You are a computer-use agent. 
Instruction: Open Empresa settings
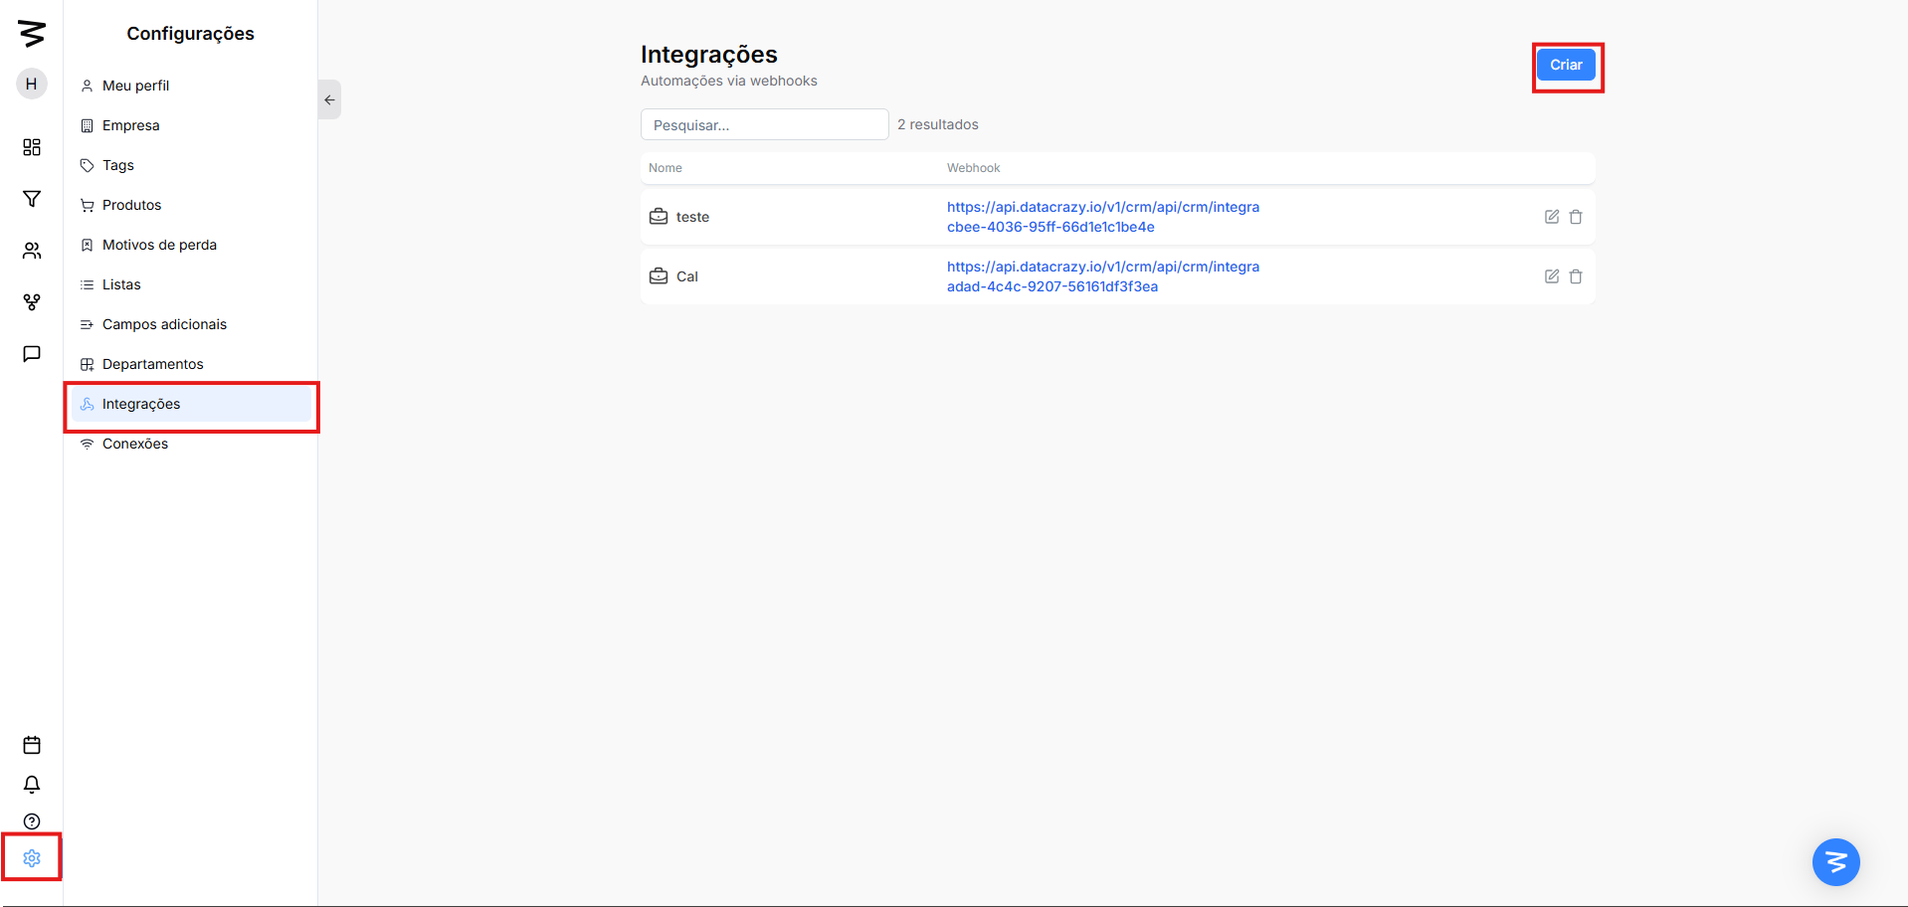[191, 125]
